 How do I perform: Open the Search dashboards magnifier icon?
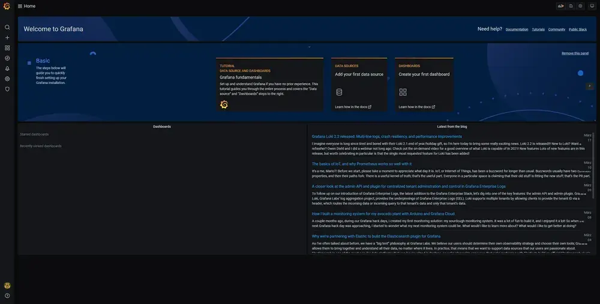click(7, 27)
